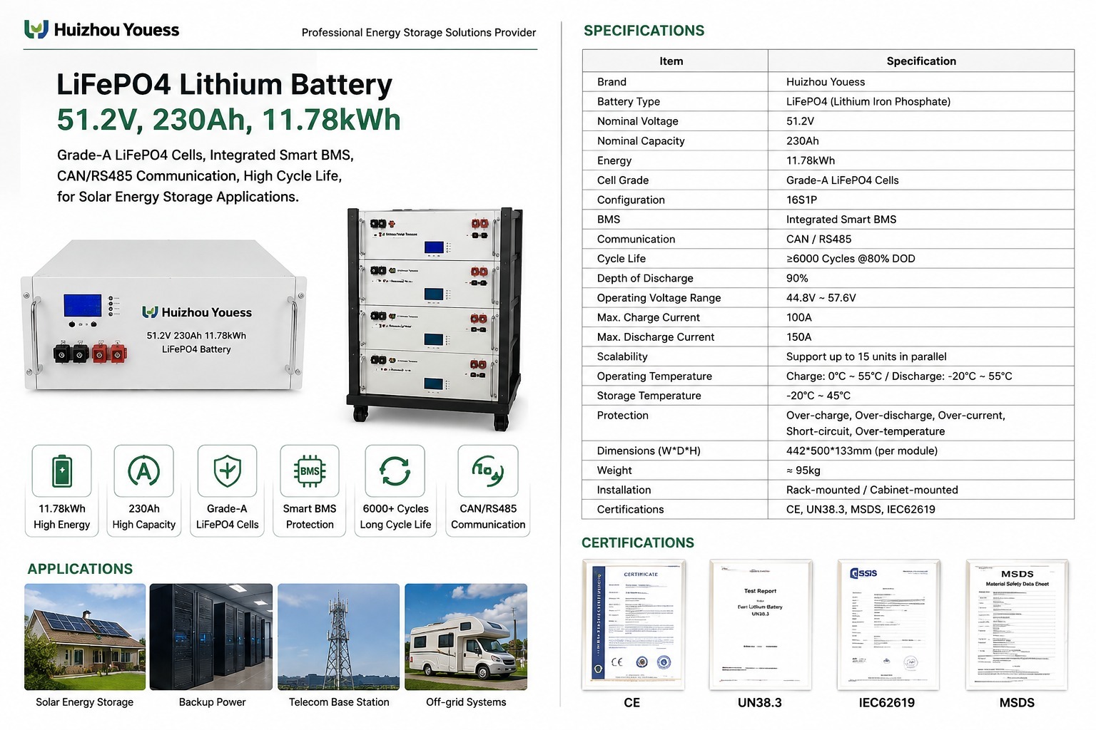Select the Solar Energy Storage house photo
This screenshot has height=730, width=1096.
click(85, 637)
